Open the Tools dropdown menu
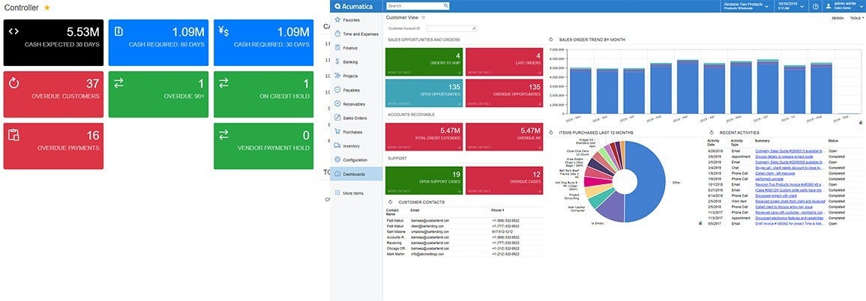Screen dimensions: 866x301 click(856, 17)
